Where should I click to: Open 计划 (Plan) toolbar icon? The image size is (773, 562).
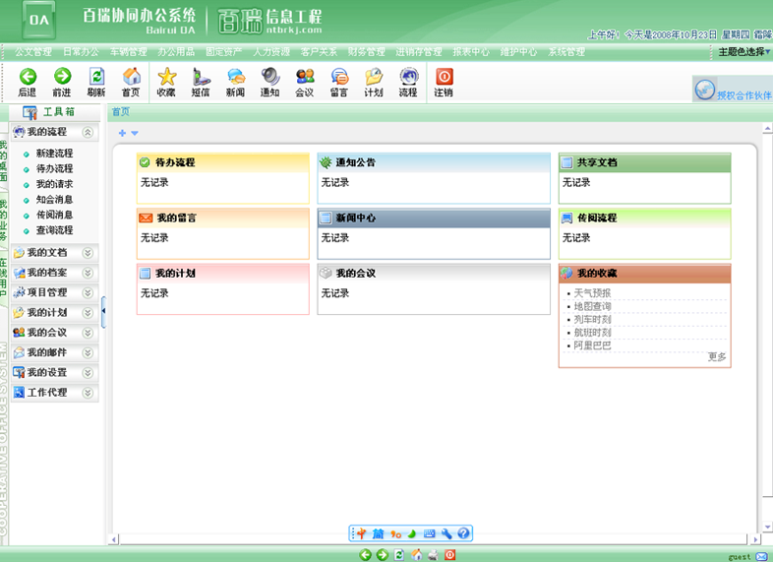click(374, 77)
